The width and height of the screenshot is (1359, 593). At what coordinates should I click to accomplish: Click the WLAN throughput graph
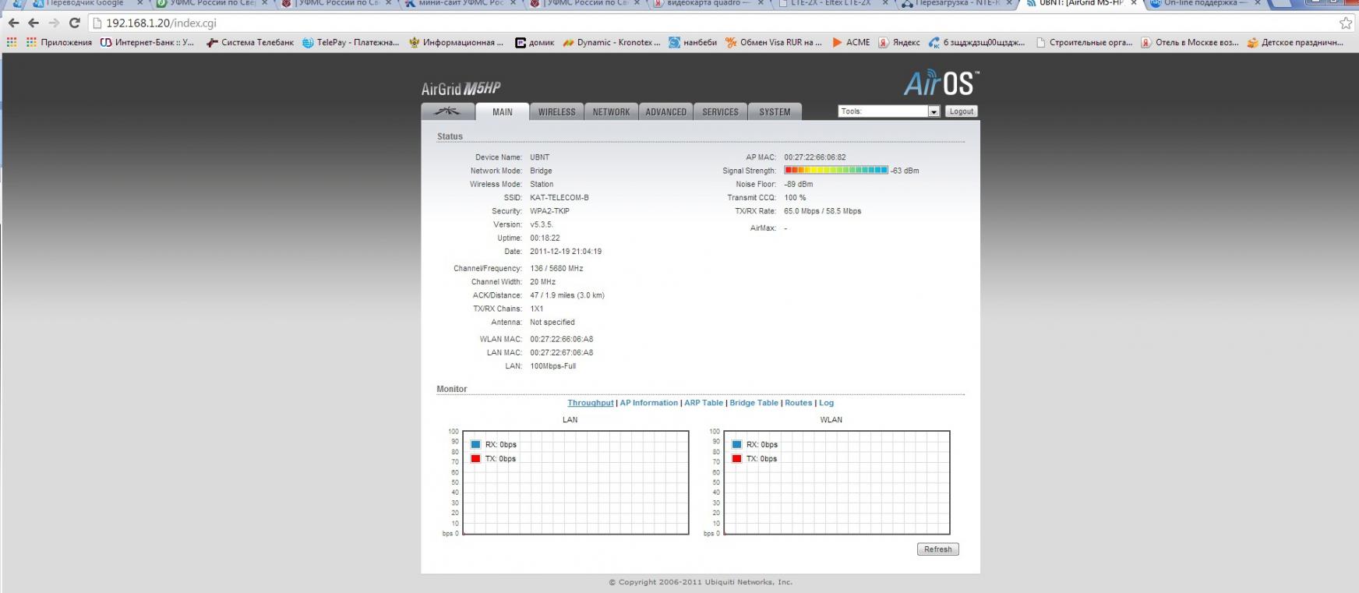pos(837,482)
